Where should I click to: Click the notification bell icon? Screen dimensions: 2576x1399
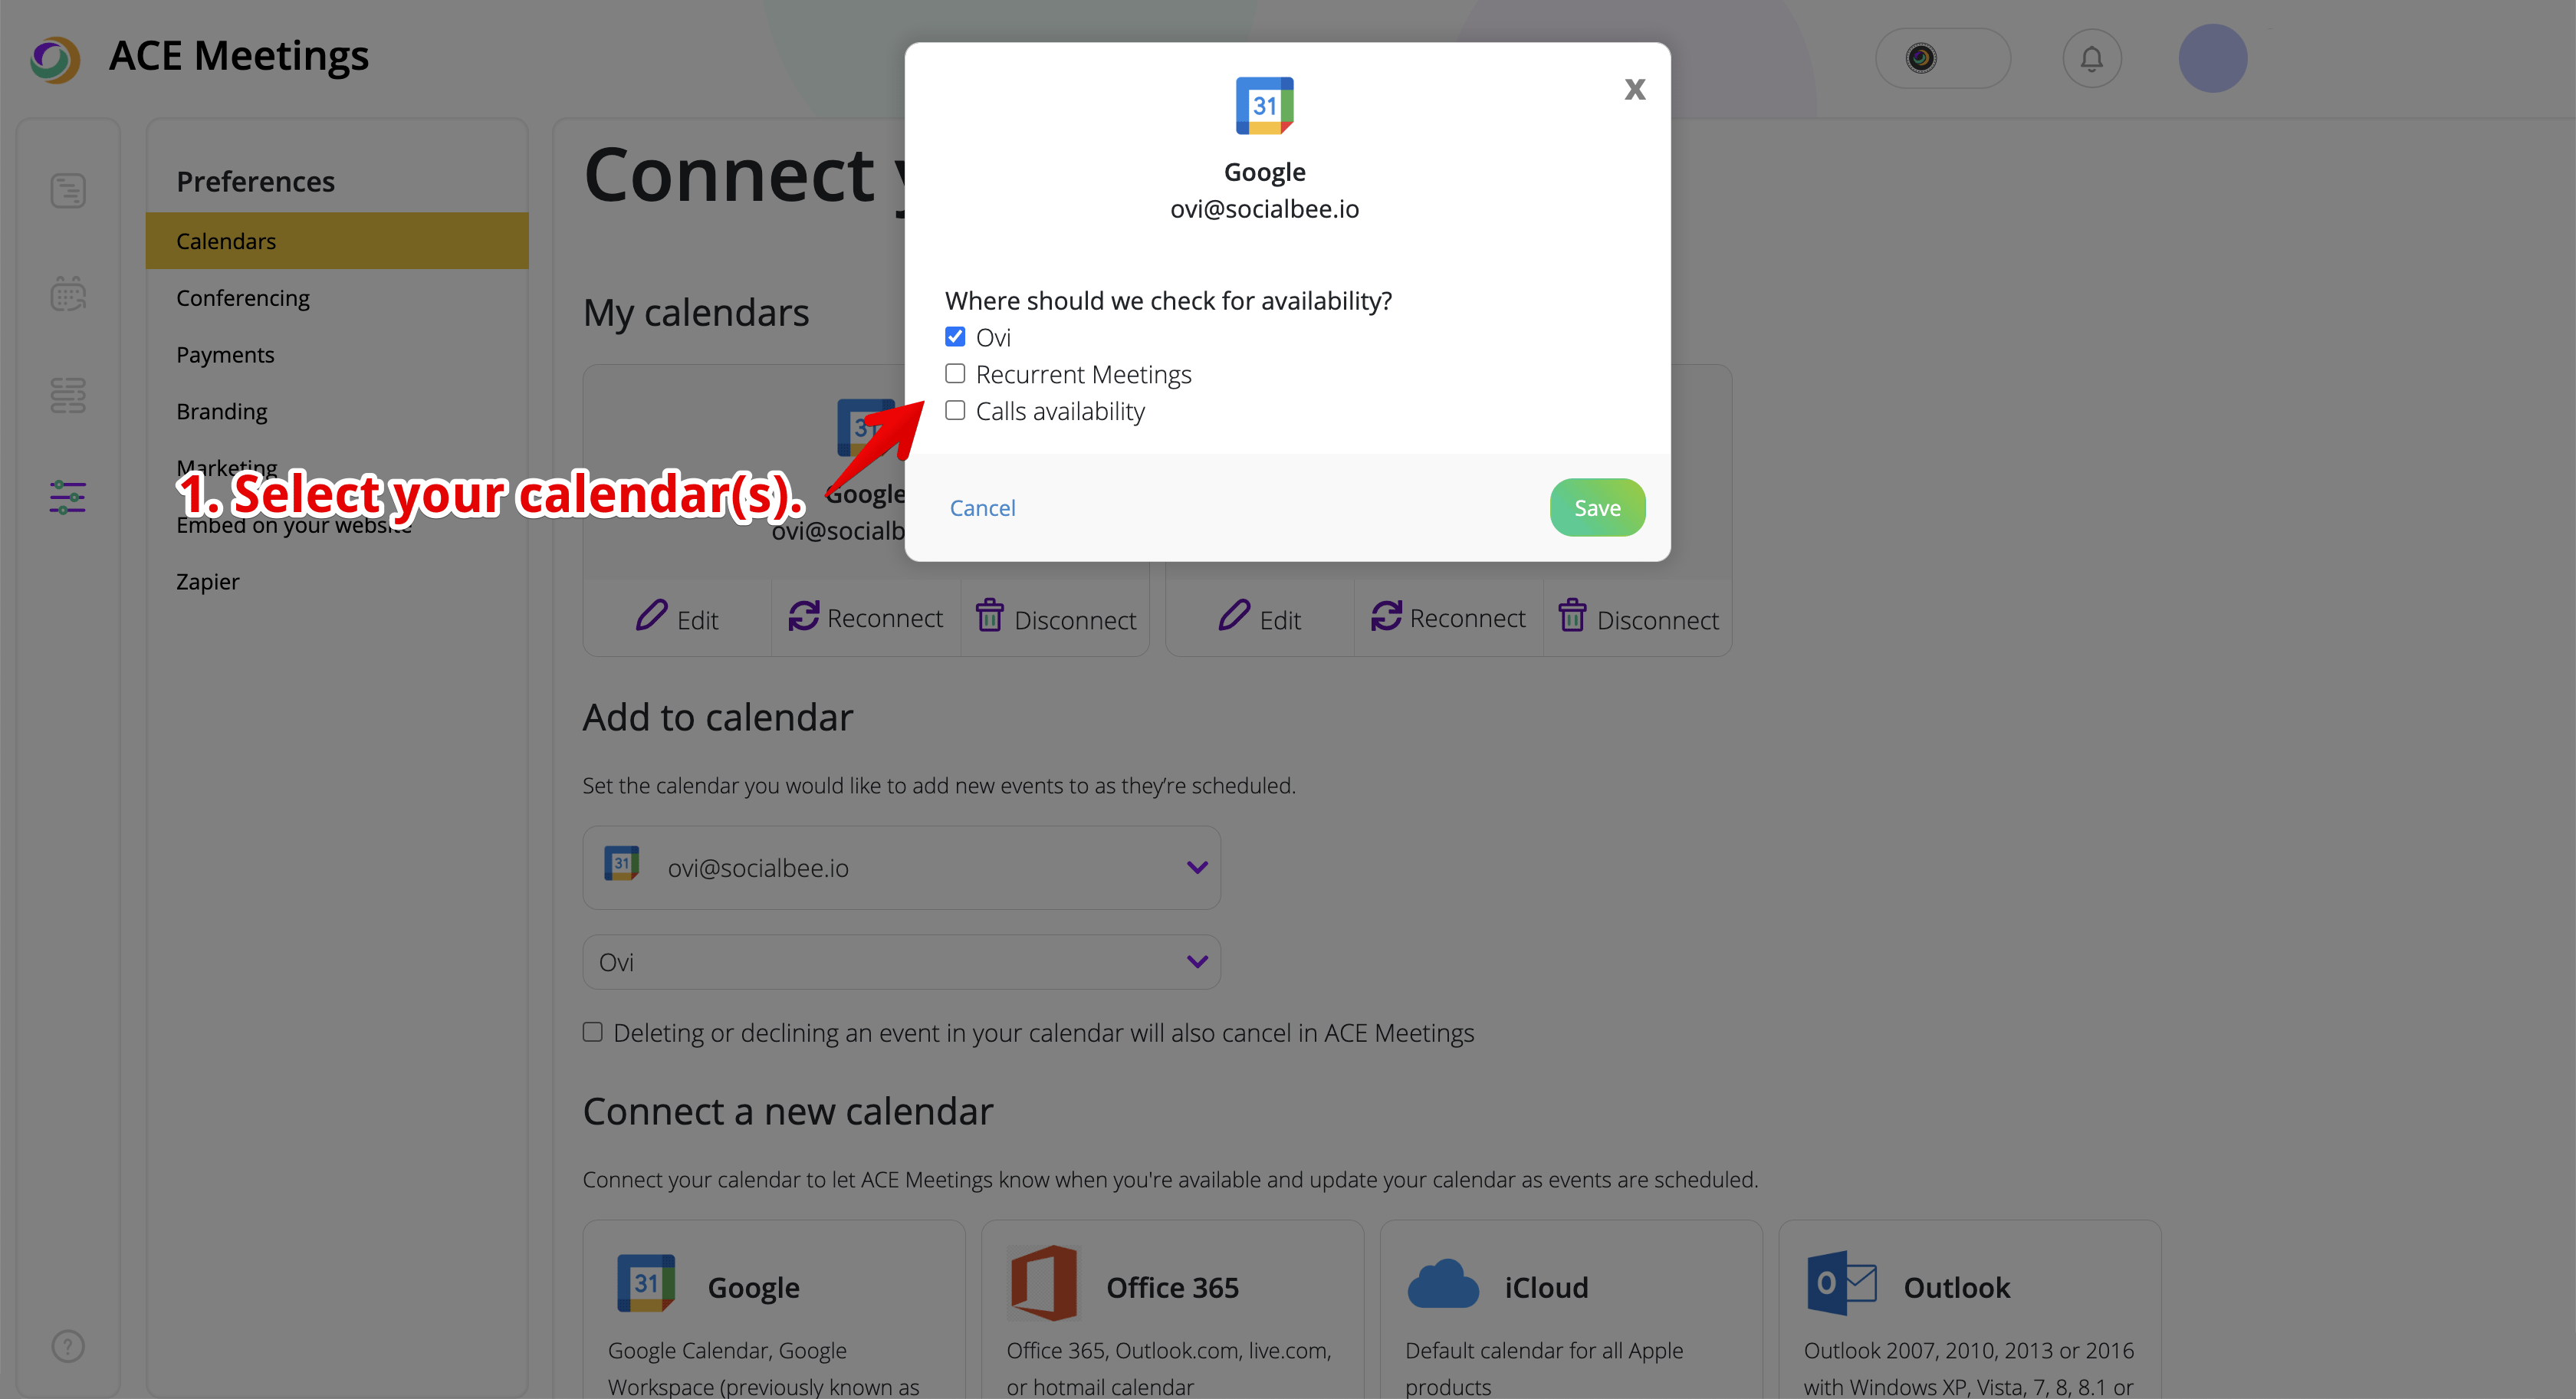[x=2091, y=59]
